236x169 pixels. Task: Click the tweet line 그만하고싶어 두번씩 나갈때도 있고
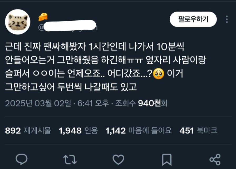click(x=71, y=87)
